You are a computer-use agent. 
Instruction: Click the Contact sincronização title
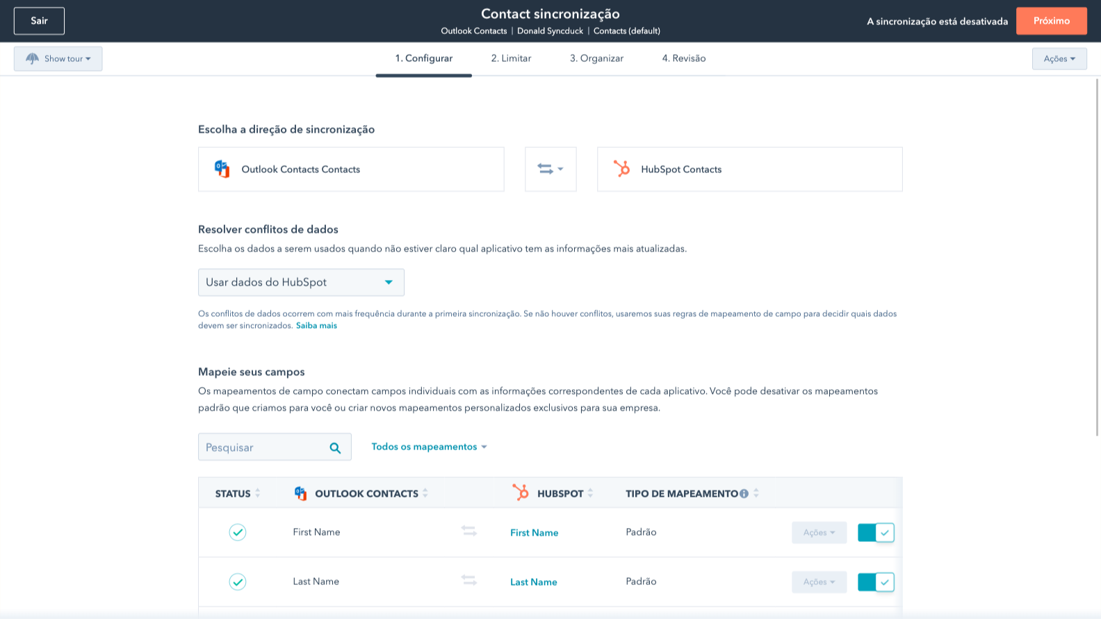[550, 14]
